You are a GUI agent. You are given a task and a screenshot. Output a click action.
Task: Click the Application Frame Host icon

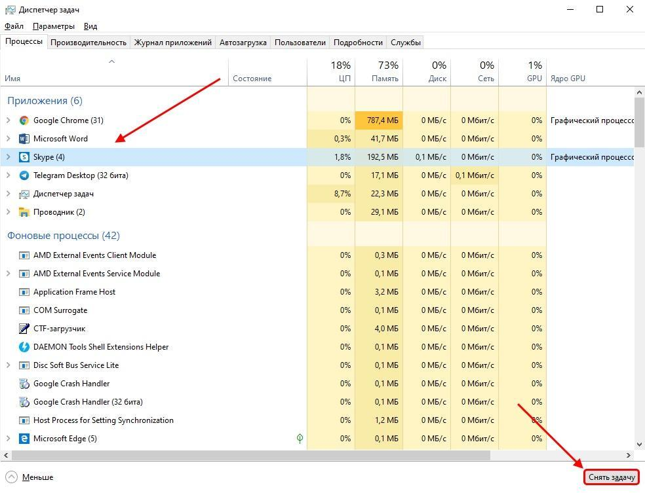(24, 292)
